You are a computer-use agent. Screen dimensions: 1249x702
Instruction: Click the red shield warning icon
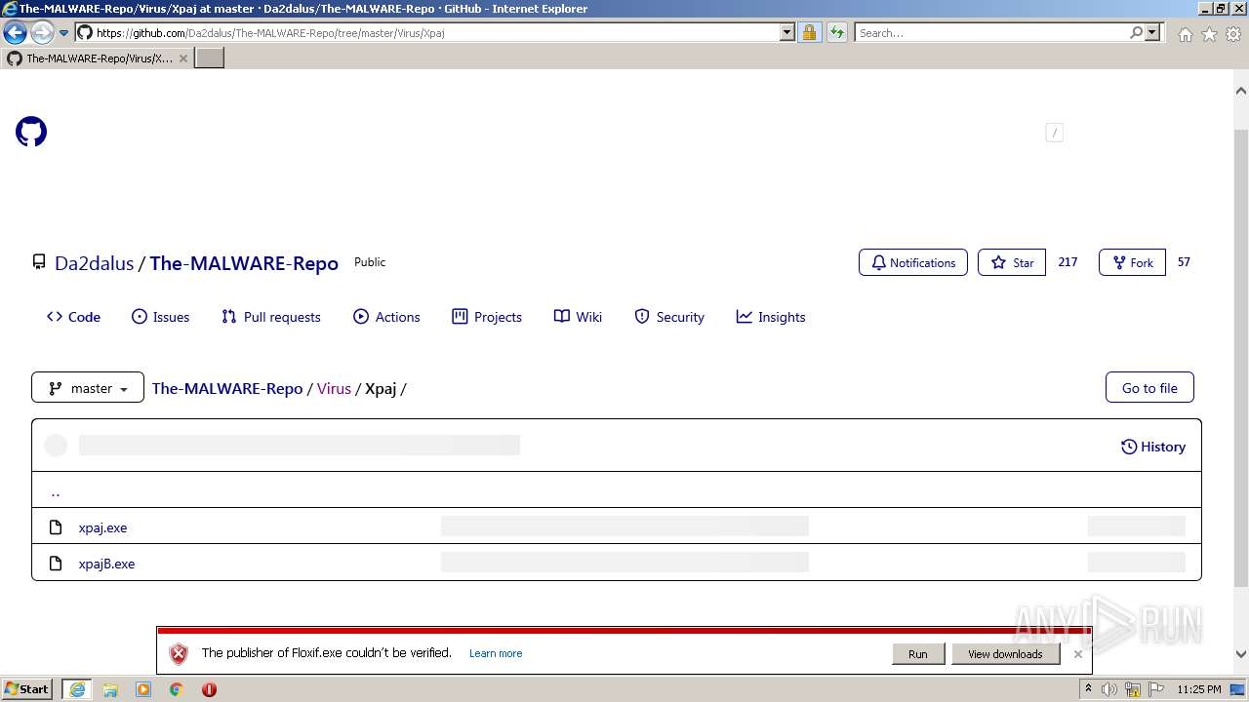178,654
